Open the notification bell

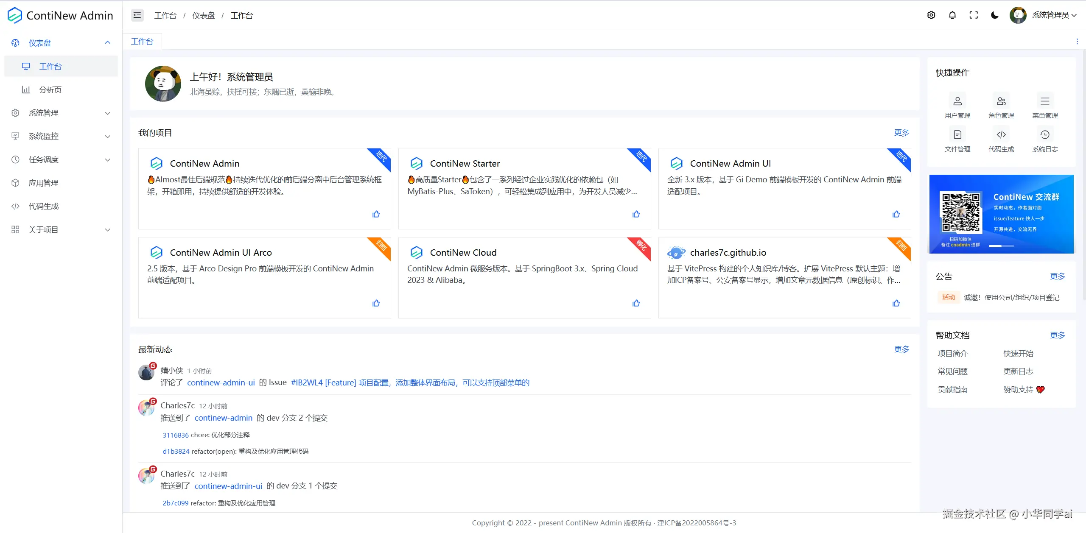click(952, 15)
